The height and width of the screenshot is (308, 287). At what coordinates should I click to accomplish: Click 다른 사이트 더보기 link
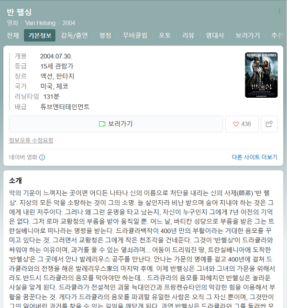pyautogui.click(x=254, y=157)
